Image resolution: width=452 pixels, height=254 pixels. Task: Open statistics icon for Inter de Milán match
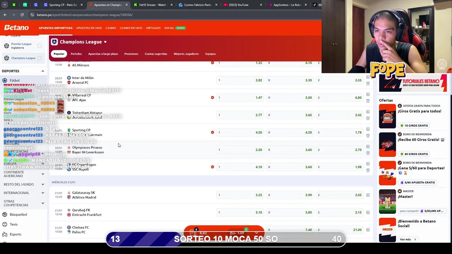[368, 77]
